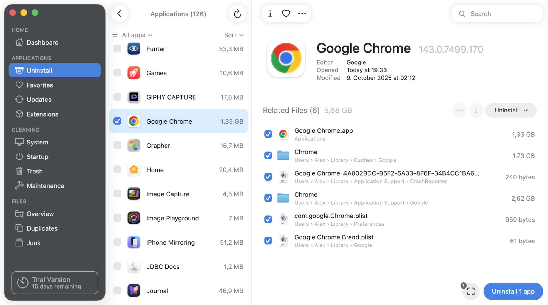Select the iPhone Mirroring row
Image resolution: width=548 pixels, height=305 pixels.
pos(178,242)
